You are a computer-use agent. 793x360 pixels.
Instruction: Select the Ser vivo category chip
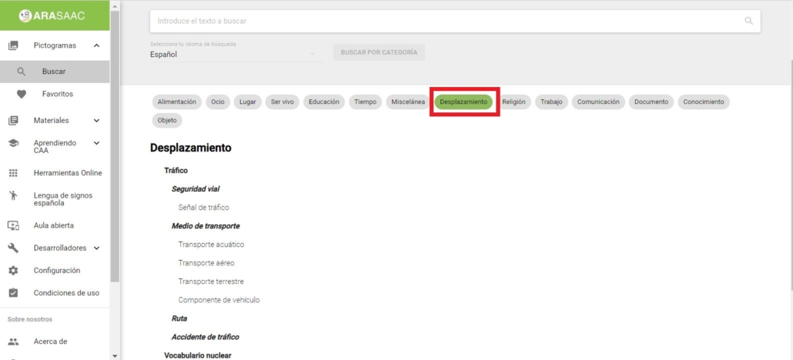pos(283,102)
